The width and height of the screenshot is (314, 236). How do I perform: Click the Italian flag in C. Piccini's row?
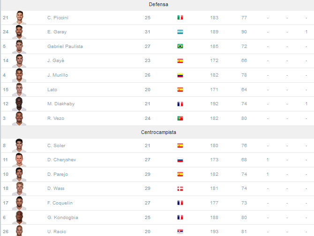tap(180, 17)
